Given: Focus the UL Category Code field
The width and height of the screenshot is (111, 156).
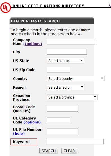Looking at the screenshot, I should (x=58, y=120).
